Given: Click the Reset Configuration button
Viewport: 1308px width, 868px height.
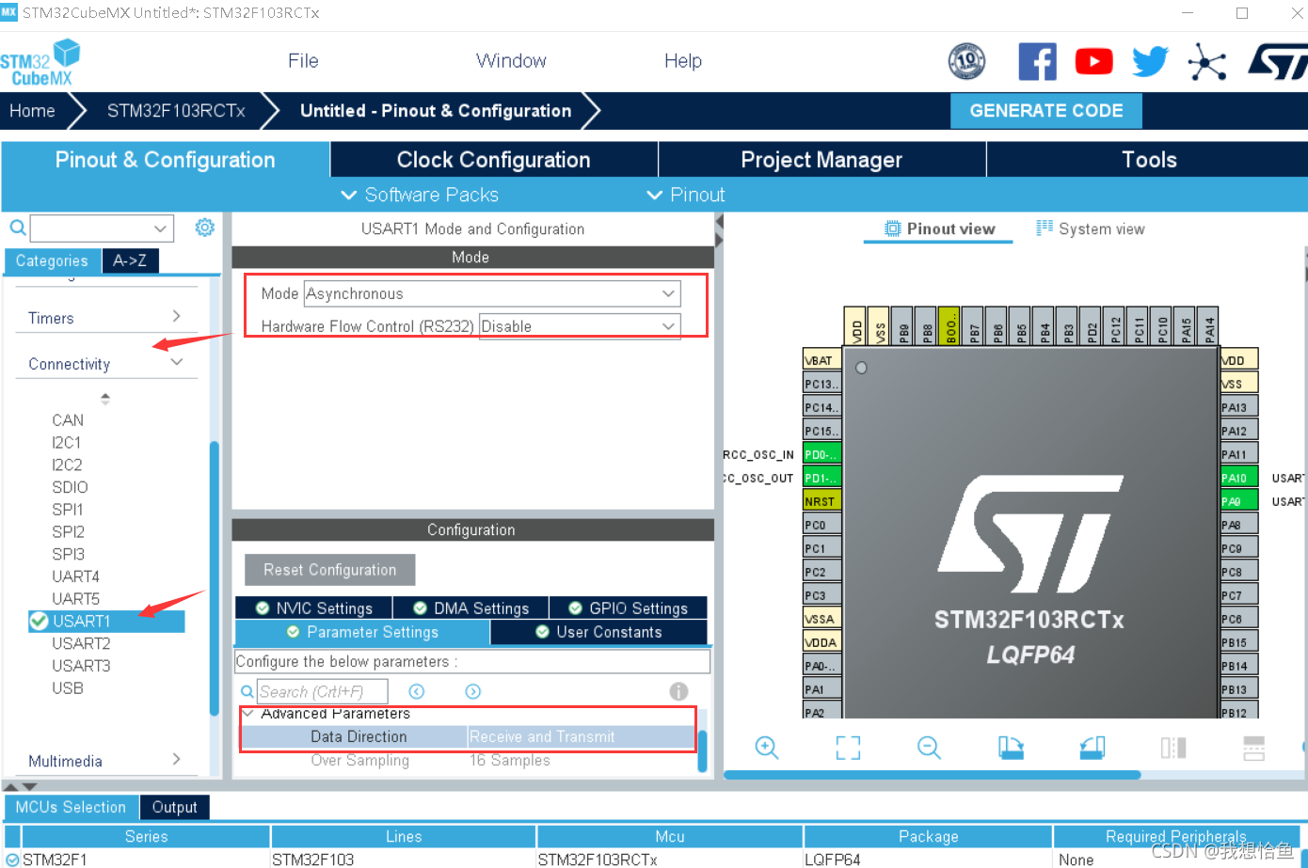Looking at the screenshot, I should 330,570.
